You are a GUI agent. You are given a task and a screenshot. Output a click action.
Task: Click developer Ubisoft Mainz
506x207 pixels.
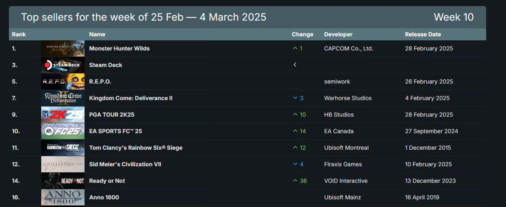343,197
